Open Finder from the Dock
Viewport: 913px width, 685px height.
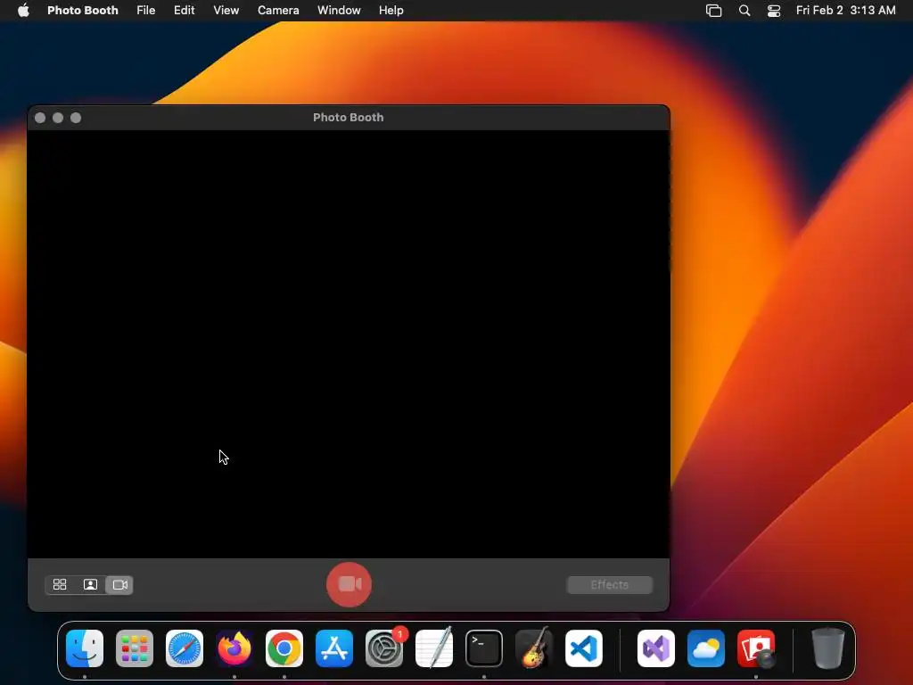85,648
